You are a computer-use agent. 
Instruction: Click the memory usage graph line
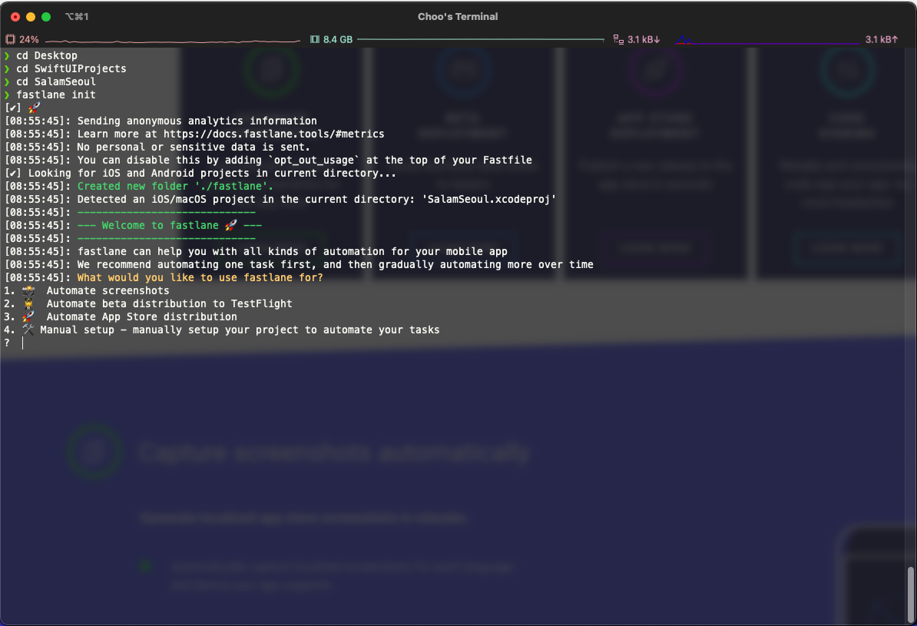click(481, 39)
